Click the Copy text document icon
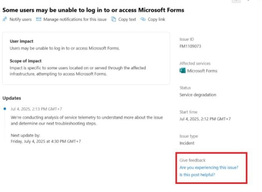The image size is (262, 192). [x=114, y=19]
